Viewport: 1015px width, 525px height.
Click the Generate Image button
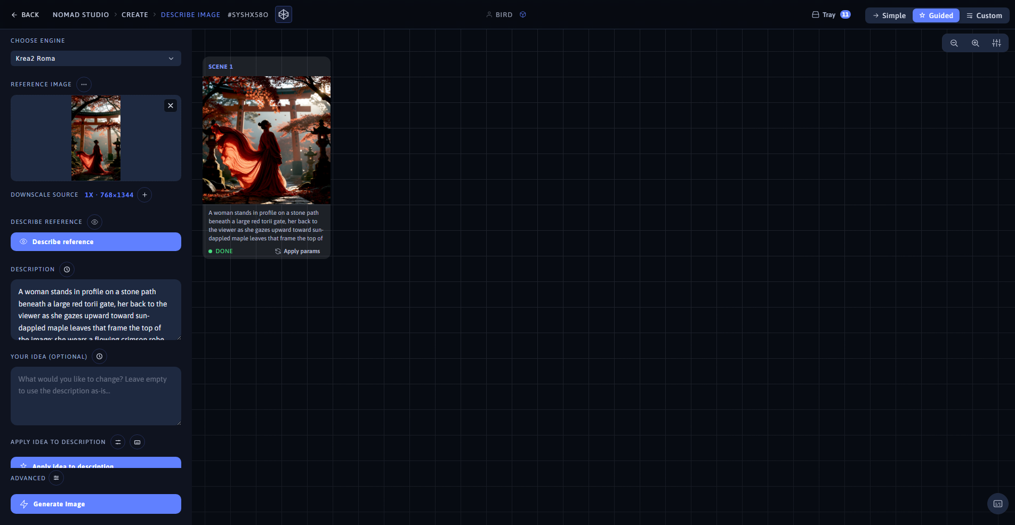coord(96,504)
